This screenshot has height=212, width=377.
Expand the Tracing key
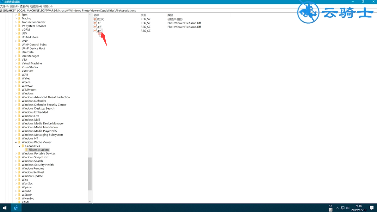pyautogui.click(x=16, y=19)
